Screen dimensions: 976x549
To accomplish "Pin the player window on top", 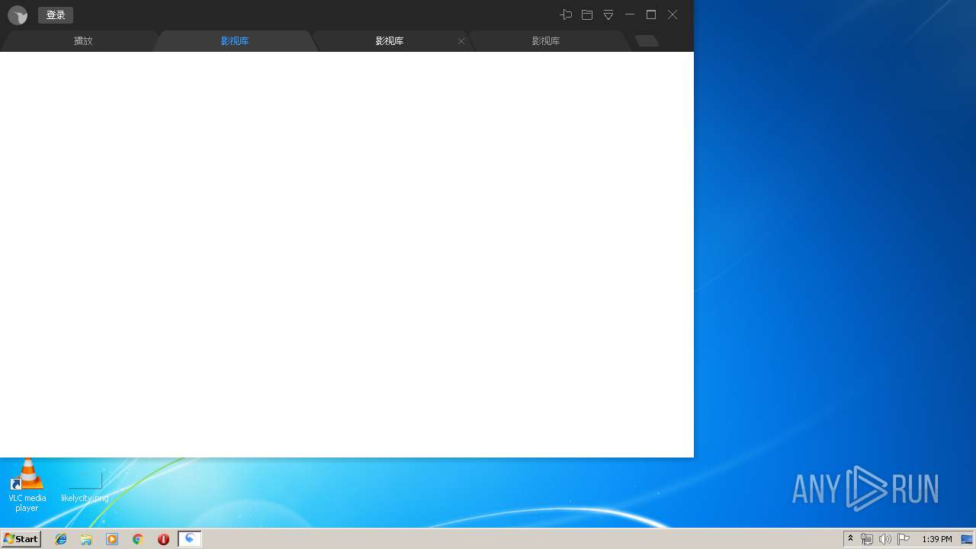I will click(x=566, y=14).
